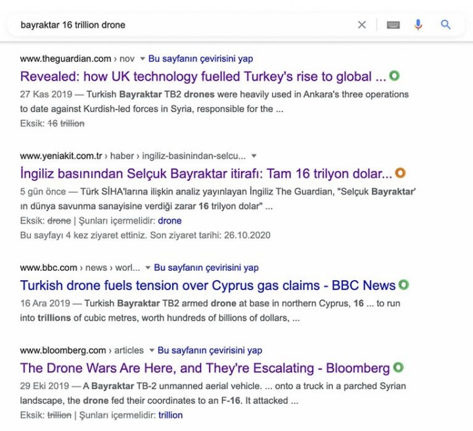Click '5 gün önce' text in Yeniakit snippet

point(43,192)
